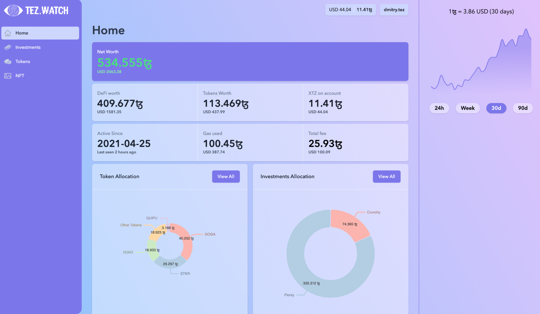Select the 24h price range

(x=439, y=108)
